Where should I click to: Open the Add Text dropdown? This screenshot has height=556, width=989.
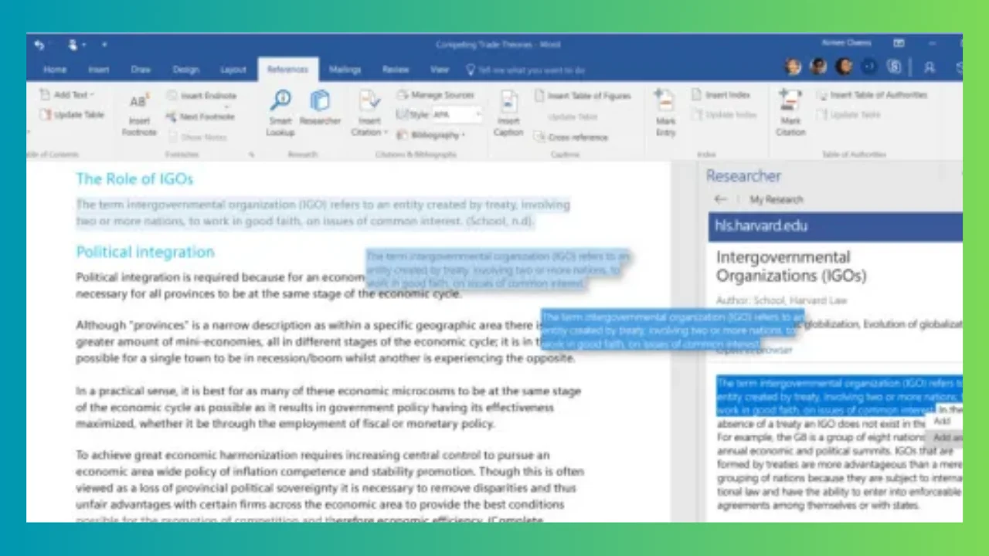[x=67, y=95]
